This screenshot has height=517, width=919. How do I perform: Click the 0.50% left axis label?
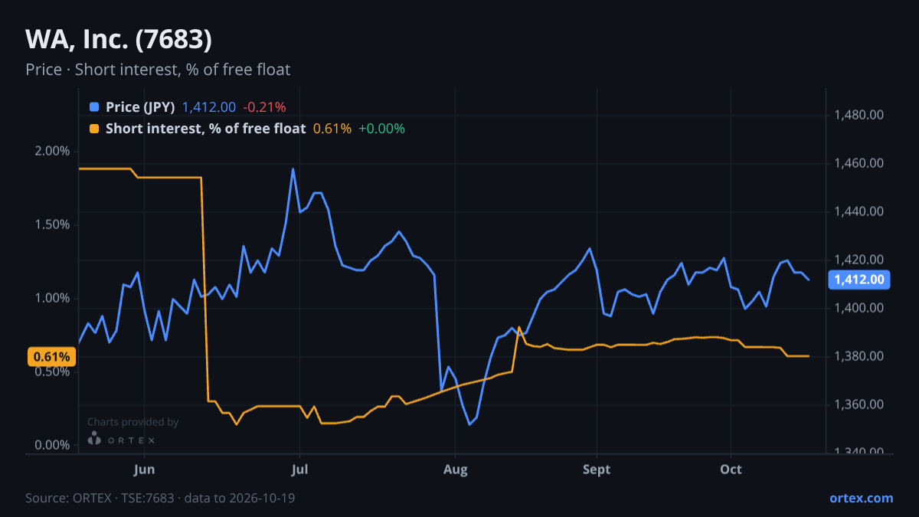(x=53, y=371)
